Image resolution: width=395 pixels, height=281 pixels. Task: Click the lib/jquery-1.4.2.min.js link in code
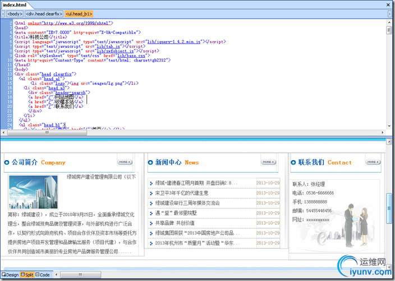[x=174, y=42]
